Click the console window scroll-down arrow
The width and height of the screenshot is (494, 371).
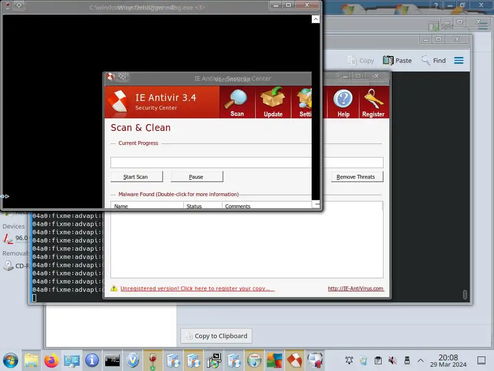click(x=316, y=204)
